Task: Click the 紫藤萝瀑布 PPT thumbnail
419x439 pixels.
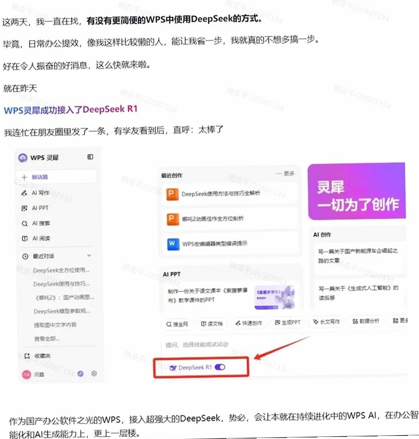Action: point(274,298)
